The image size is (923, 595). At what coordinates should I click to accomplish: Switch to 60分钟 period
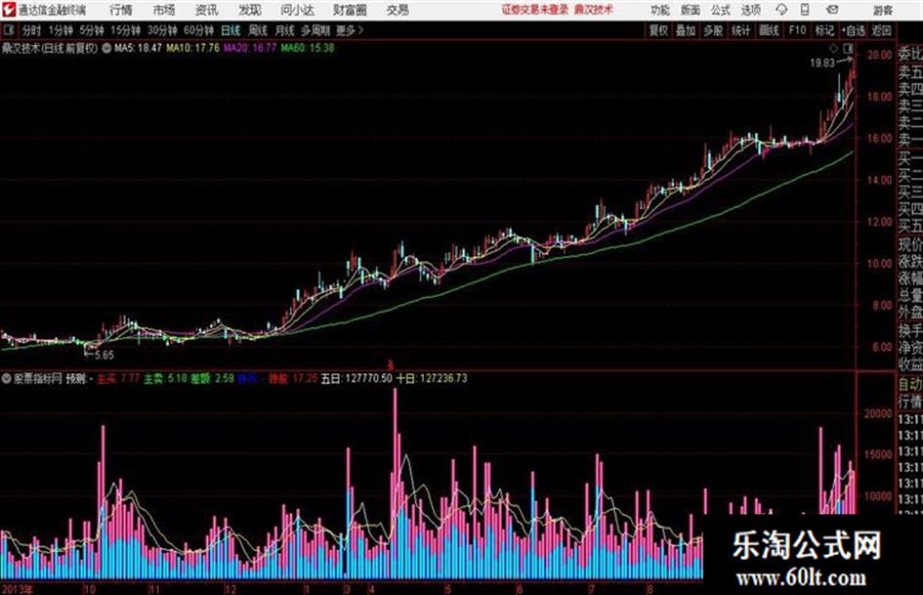198,30
